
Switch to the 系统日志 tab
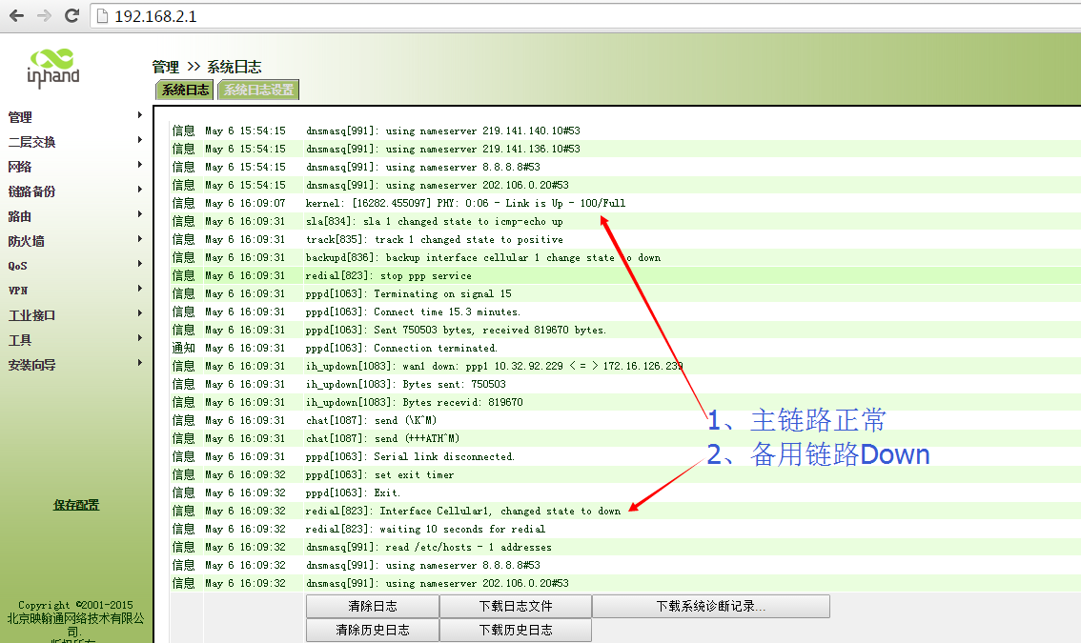point(185,90)
